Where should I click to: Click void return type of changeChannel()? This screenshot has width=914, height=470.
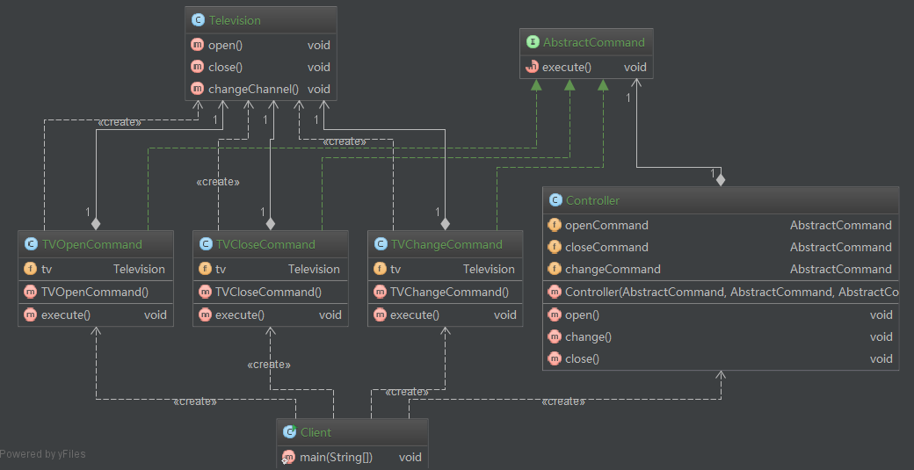319,89
